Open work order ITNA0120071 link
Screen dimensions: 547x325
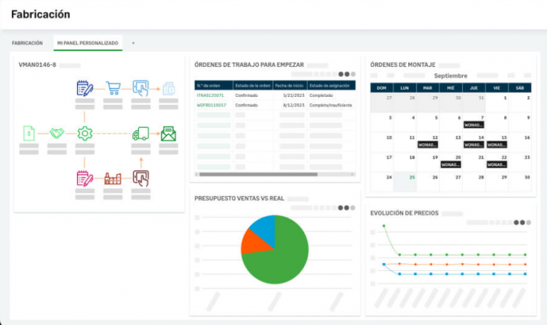[211, 95]
